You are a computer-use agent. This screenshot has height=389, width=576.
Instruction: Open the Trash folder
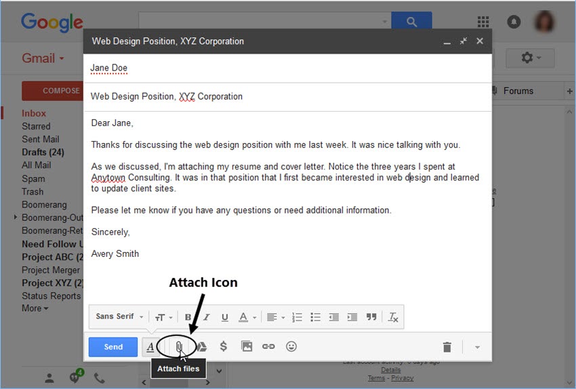(x=33, y=192)
